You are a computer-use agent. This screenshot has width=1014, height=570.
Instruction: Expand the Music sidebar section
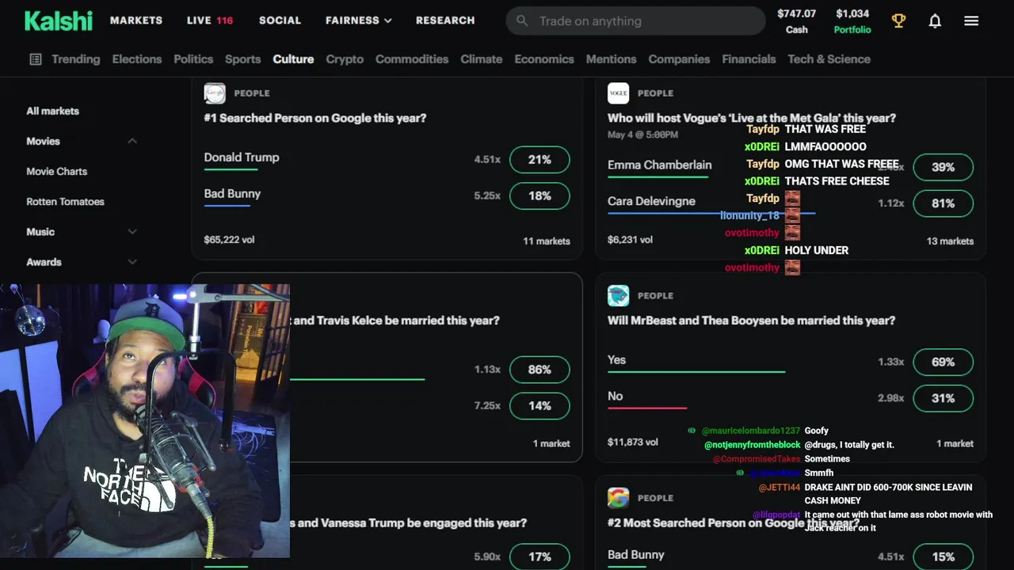[82, 232]
